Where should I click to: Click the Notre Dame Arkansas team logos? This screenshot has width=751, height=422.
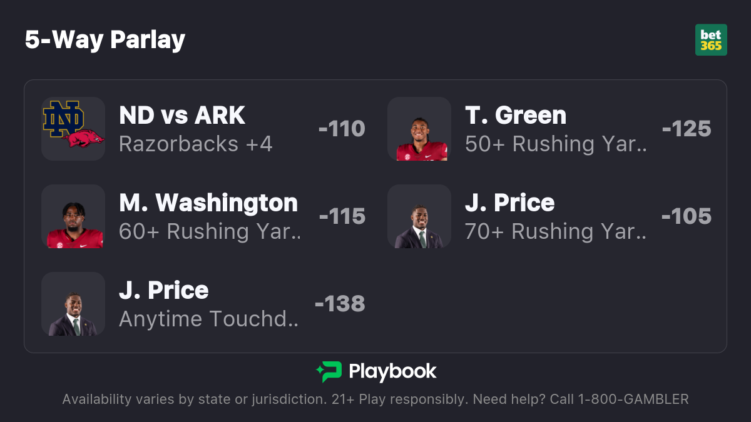point(73,129)
